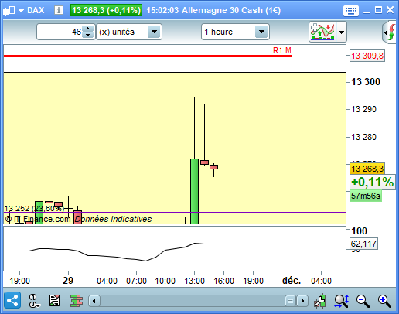Expand the indicators button dropdown arrow
This screenshot has width=399, height=314.
341,32
